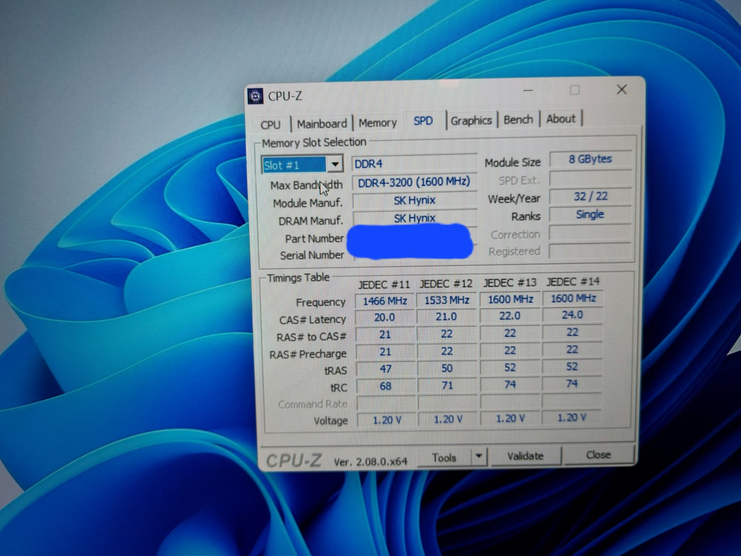Click the DDR4 memory type field

point(415,164)
